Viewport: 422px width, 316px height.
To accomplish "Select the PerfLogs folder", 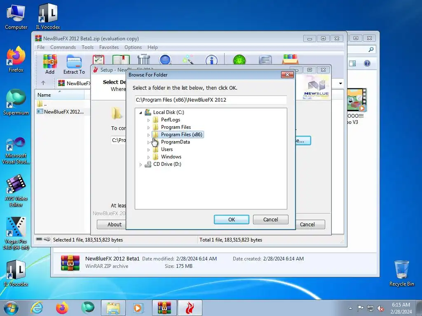I will [x=170, y=120].
